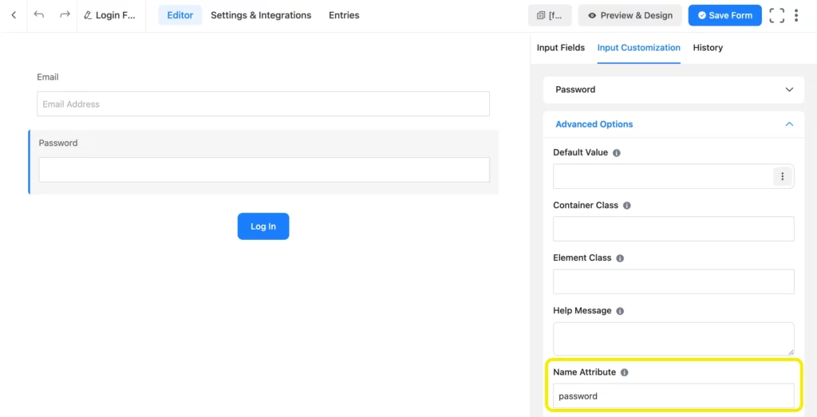Click the back arrow icon
The image size is (817, 417).
14,15
